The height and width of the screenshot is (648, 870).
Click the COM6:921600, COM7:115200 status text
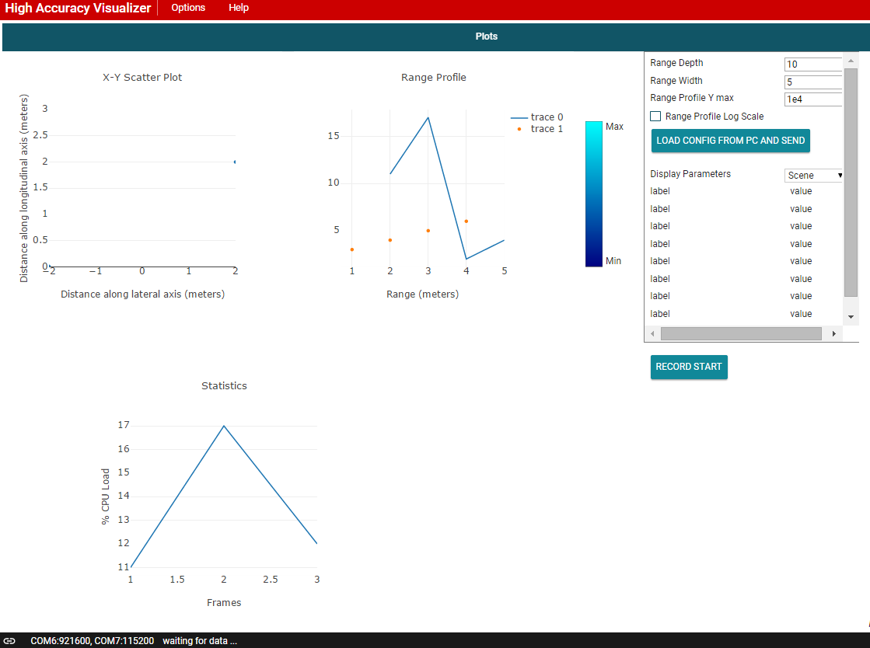(92, 641)
